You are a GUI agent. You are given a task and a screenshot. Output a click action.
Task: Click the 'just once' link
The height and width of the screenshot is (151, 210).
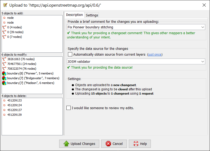155,55
